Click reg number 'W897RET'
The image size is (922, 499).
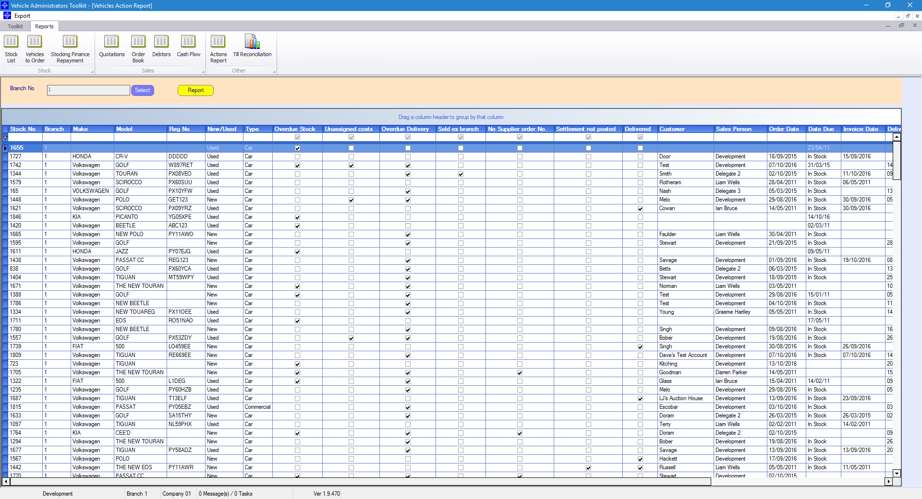tap(186, 165)
